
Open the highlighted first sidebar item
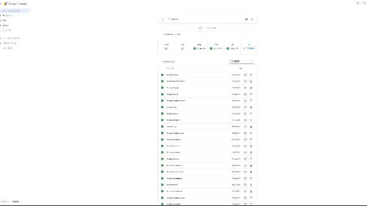14,11
